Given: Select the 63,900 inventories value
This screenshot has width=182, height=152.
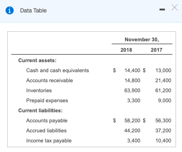Looking at the screenshot, I should click(x=132, y=90).
